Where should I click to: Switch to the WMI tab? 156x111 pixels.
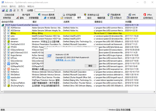[x=132, y=15]
